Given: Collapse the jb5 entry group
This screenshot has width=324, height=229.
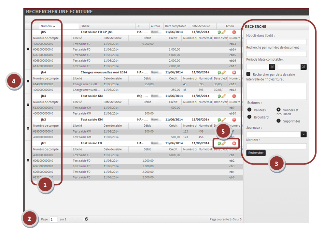Looking at the screenshot, I should coord(28,49).
